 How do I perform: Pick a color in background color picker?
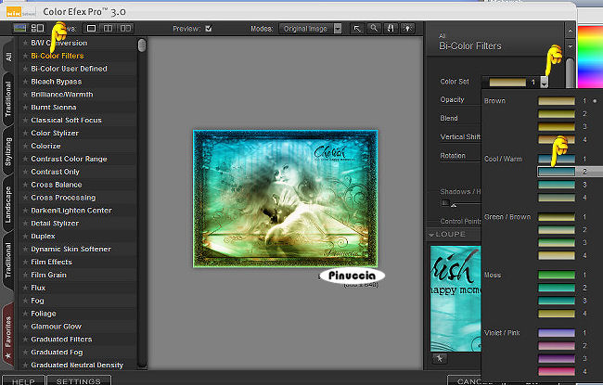point(590,57)
